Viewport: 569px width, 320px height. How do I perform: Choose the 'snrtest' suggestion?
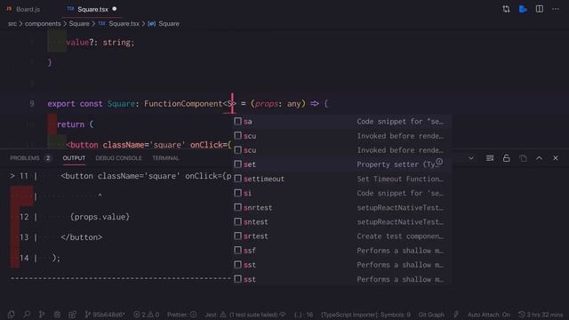click(341, 207)
